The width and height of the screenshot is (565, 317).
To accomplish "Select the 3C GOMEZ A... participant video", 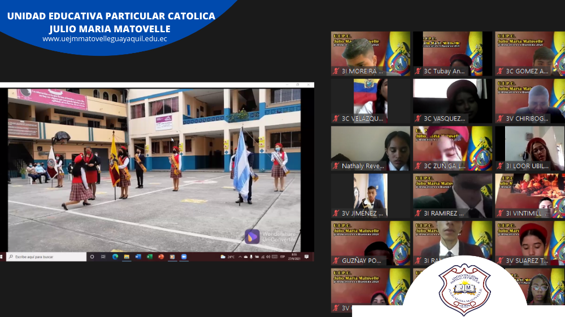I will [530, 54].
